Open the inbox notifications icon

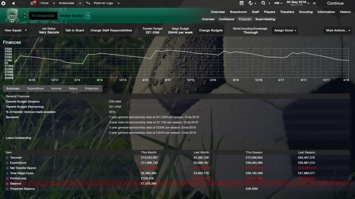point(34,3)
